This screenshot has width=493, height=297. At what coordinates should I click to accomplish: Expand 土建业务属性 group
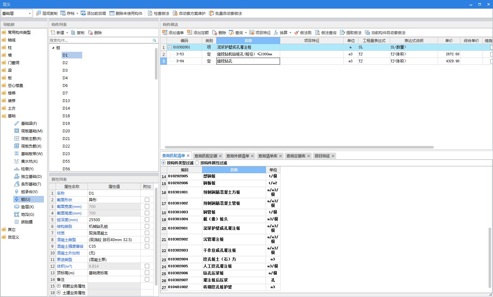pos(59,292)
